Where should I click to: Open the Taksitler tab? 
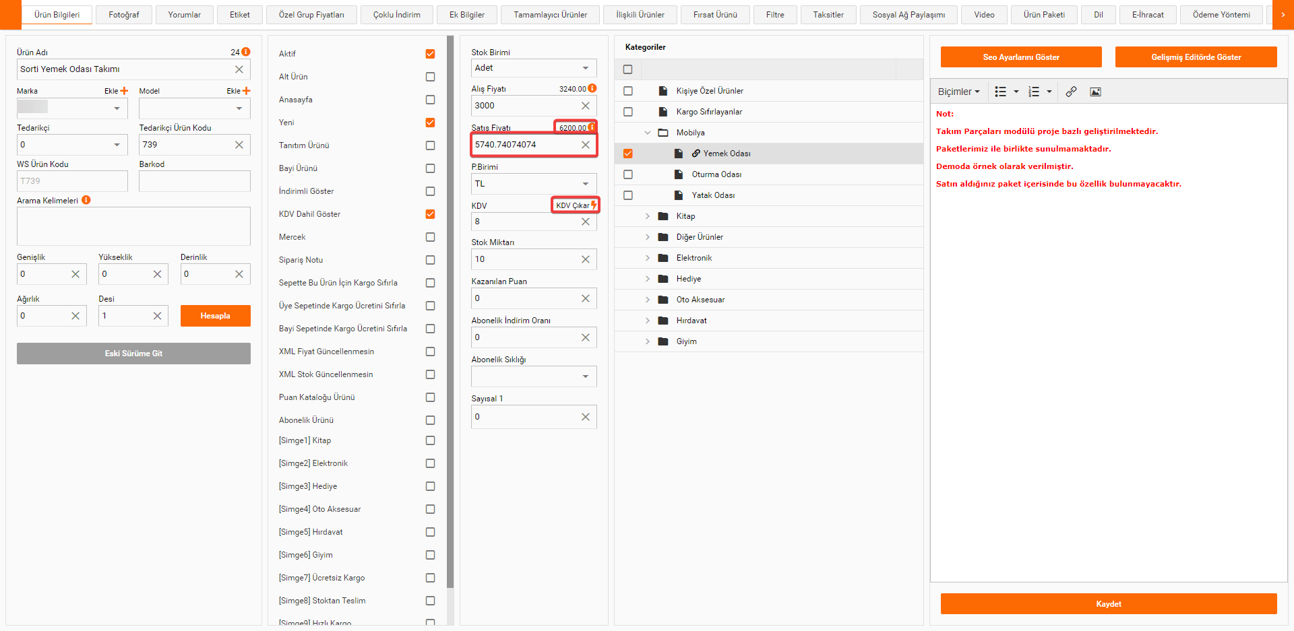coord(828,15)
